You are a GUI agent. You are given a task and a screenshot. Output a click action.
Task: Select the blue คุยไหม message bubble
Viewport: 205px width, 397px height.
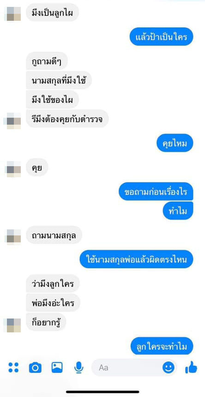coord(175,143)
